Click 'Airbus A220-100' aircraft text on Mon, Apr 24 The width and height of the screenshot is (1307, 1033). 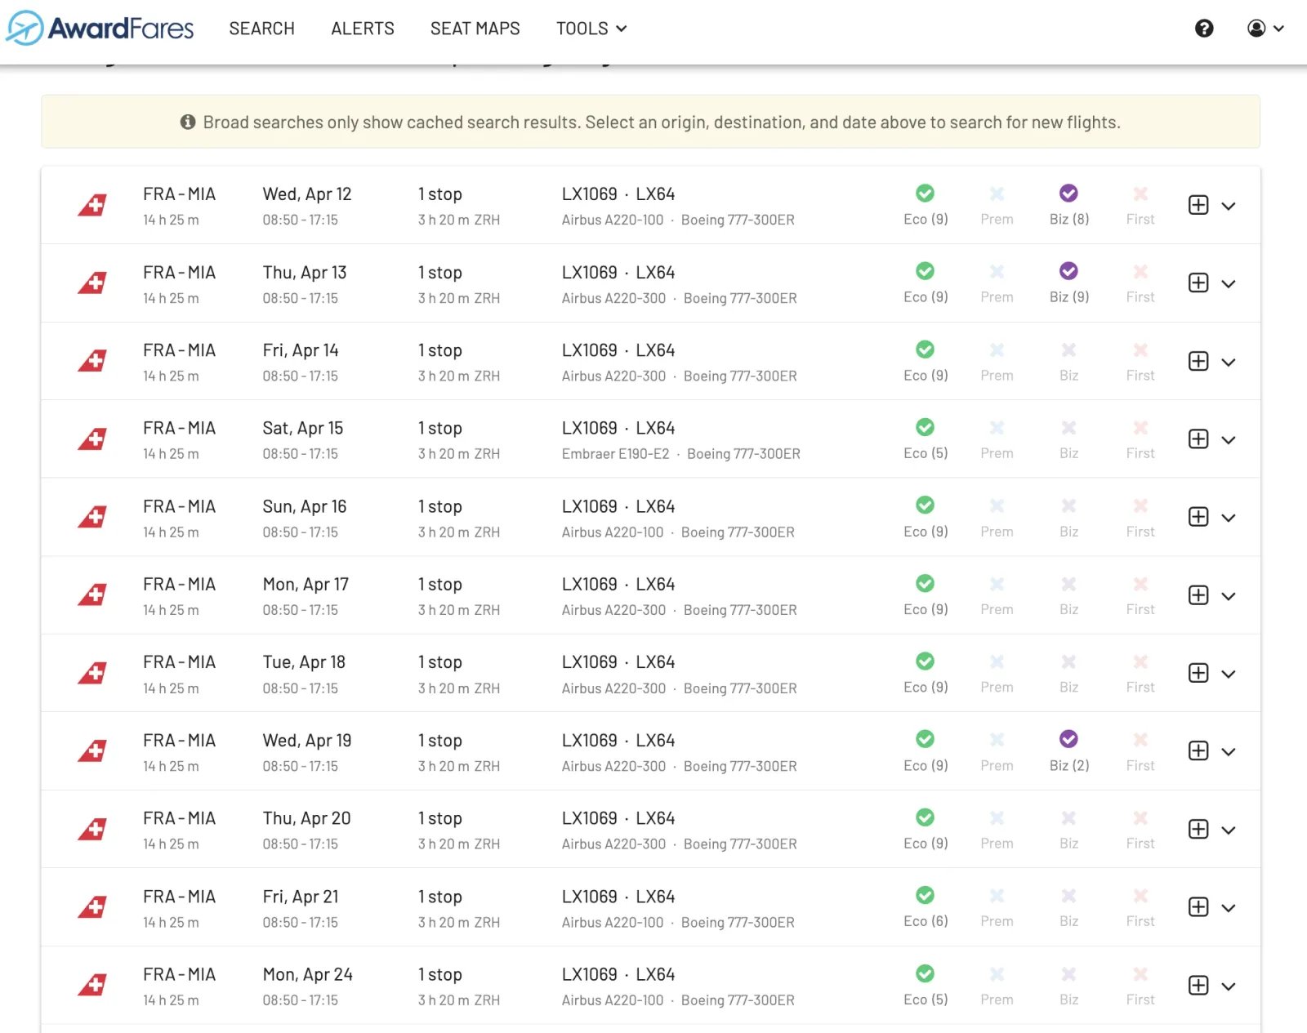tap(613, 1000)
